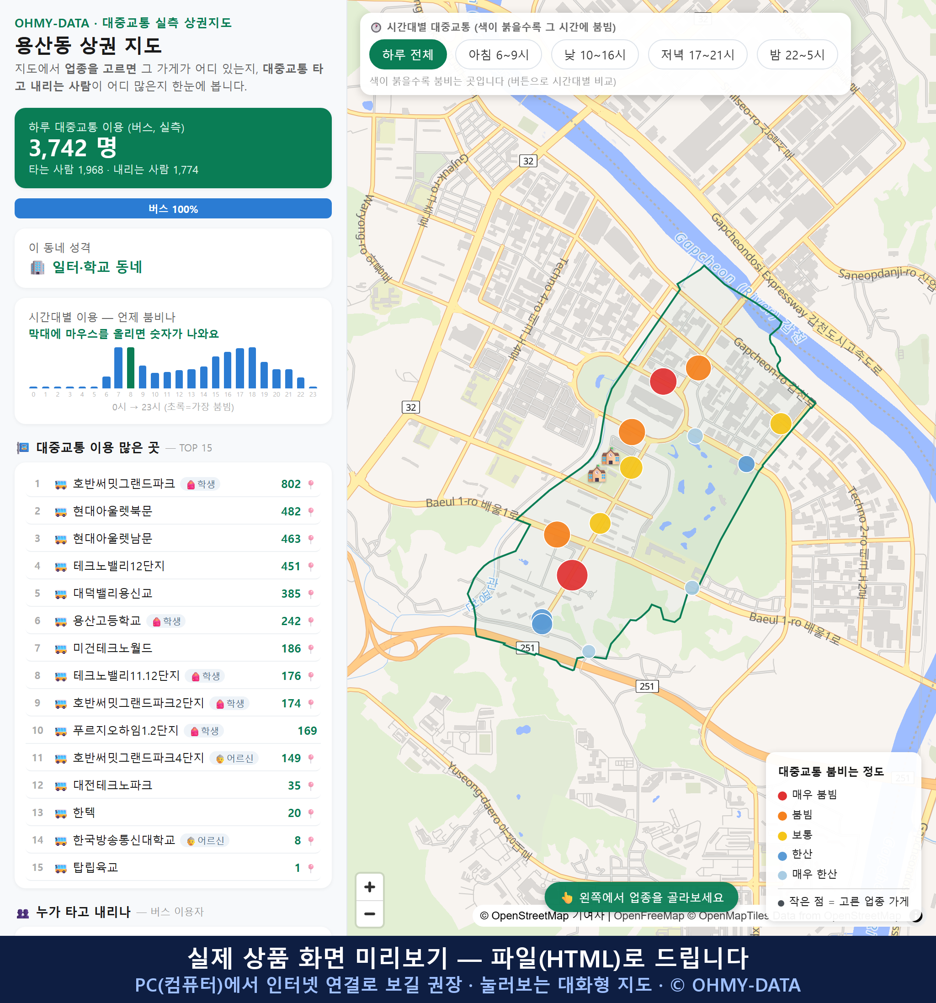Click pin icon next to 탑립육교 1
Screen dimensions: 936x1003
point(311,868)
